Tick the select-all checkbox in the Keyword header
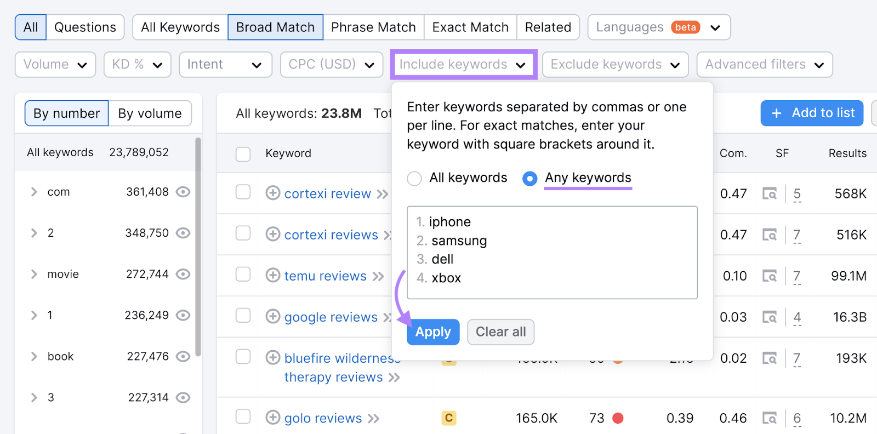The height and width of the screenshot is (434, 877). pos(243,154)
